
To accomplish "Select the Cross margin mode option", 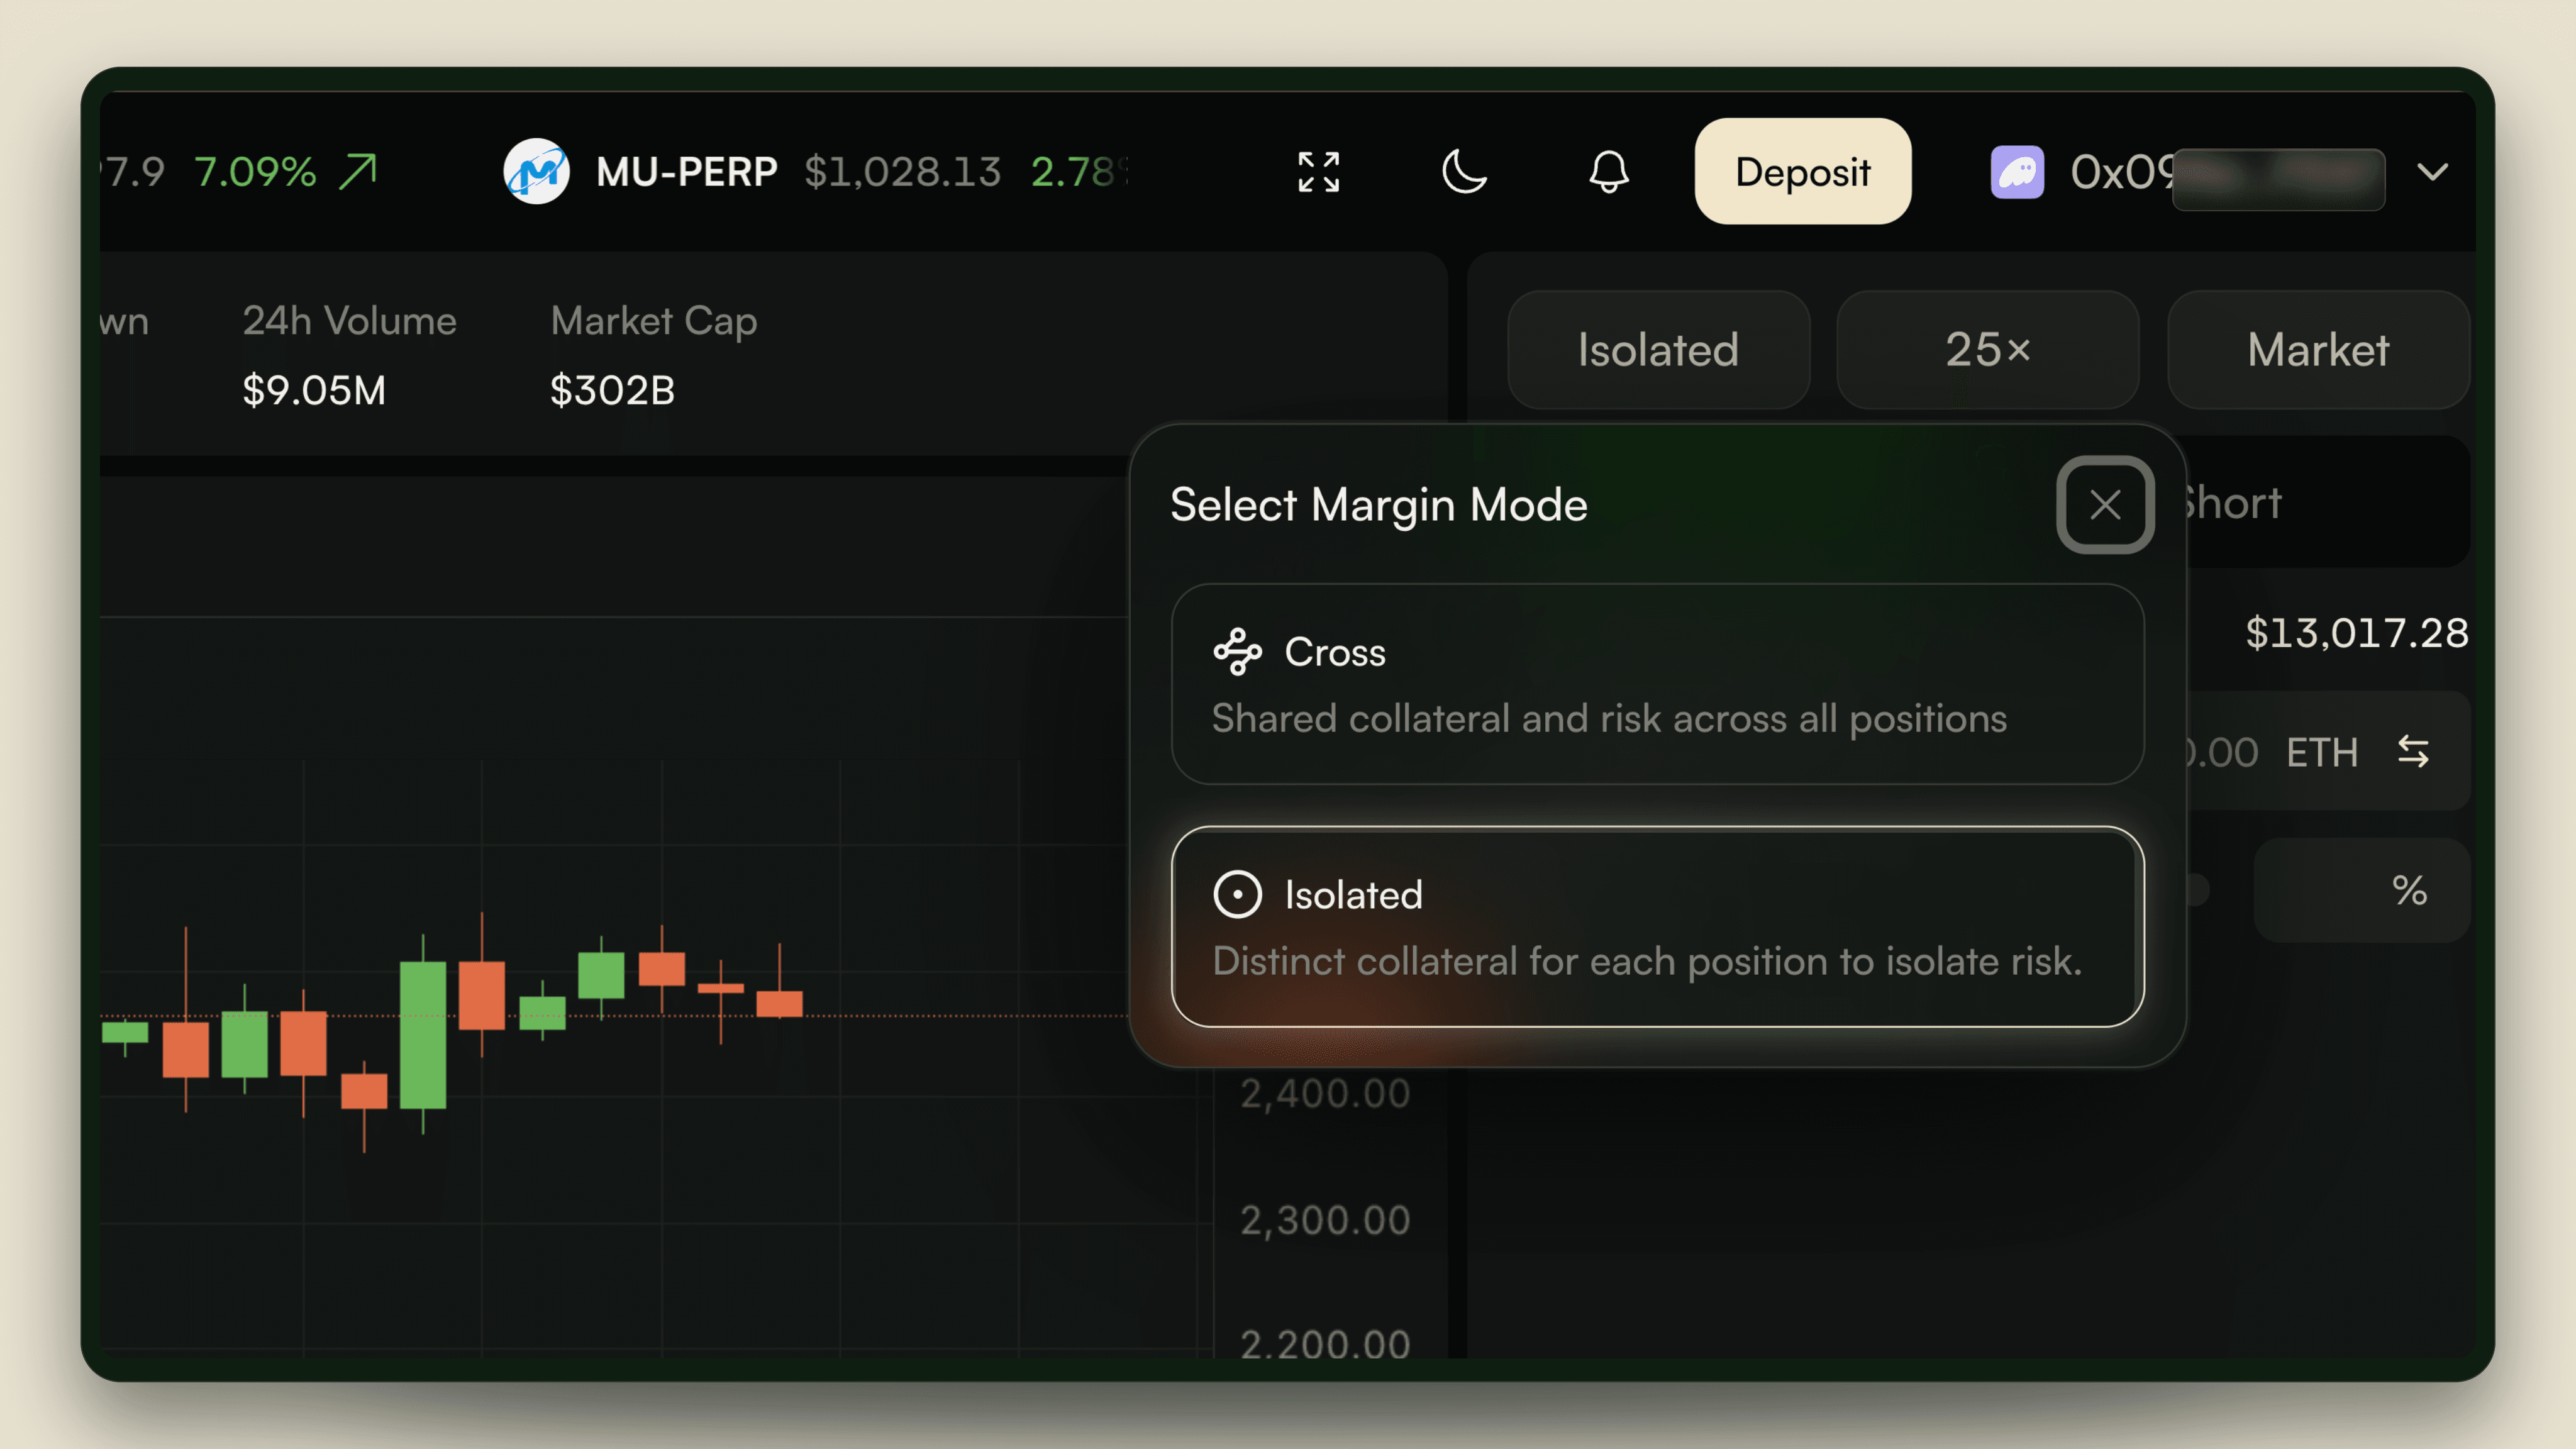I will coord(1657,684).
